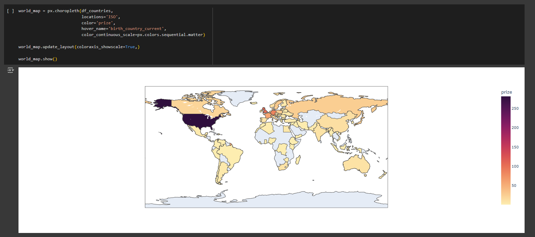
Task: Click the 'prize' colorbar title
Action: coord(506,92)
